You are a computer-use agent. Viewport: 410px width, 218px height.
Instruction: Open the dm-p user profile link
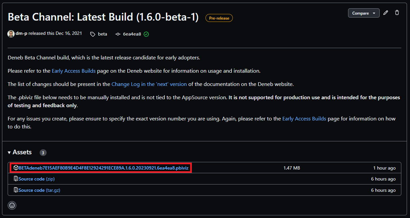[x=21, y=34]
